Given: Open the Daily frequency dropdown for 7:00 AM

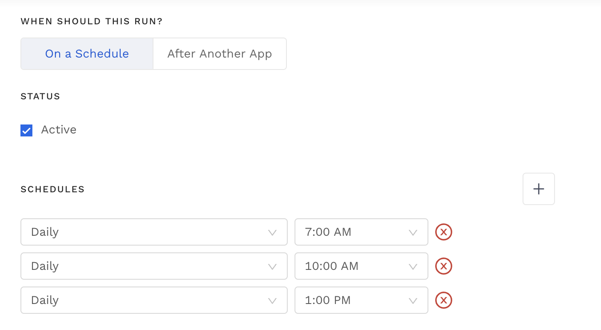Looking at the screenshot, I should click(153, 232).
